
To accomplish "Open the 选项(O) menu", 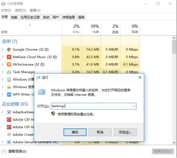I will click(20, 11).
